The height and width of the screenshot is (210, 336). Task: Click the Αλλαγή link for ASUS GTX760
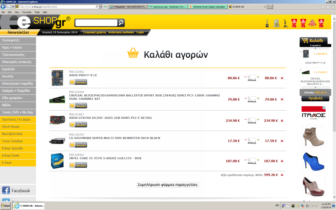coord(252,123)
